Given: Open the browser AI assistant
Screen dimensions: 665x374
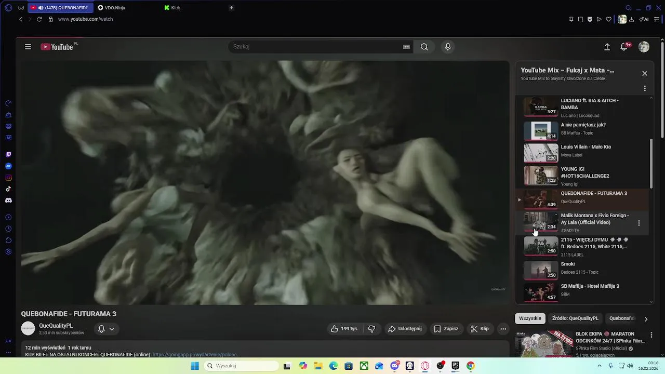Looking at the screenshot, I should coord(644,19).
